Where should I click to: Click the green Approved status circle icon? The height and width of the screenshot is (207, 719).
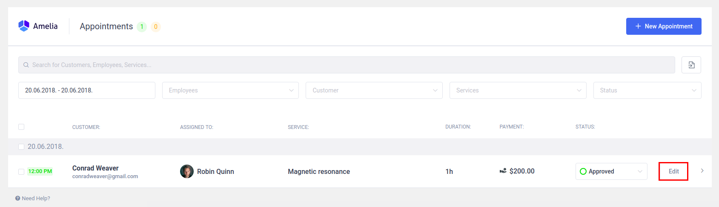click(x=583, y=171)
